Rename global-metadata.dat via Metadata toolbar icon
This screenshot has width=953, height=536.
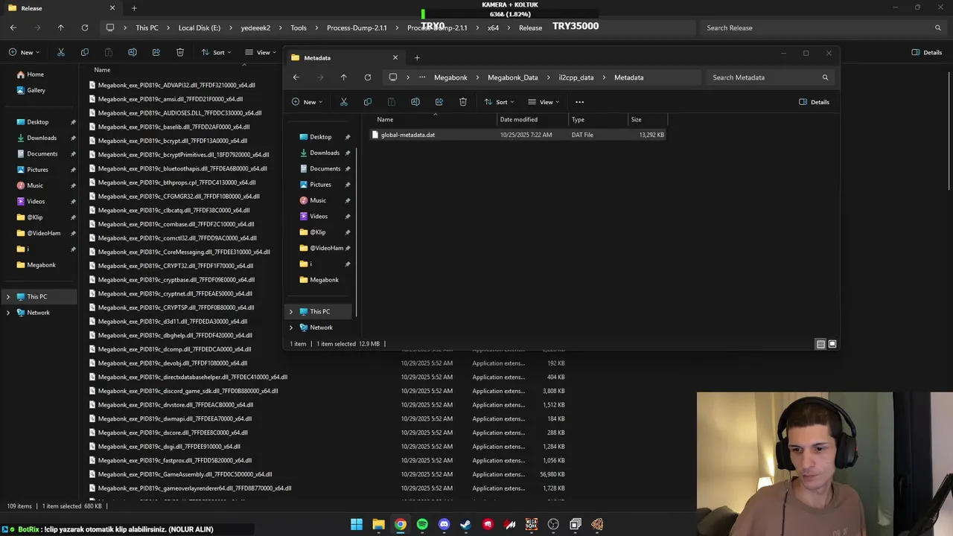click(415, 102)
